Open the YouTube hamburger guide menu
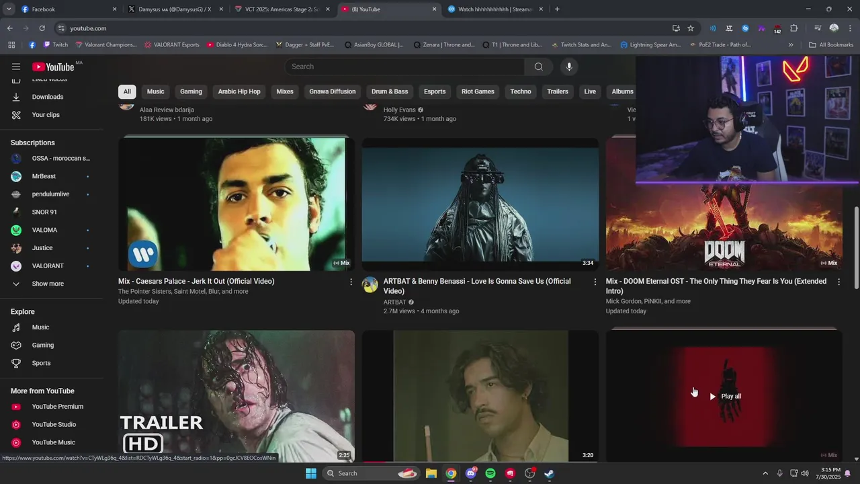The image size is (860, 484). pyautogui.click(x=16, y=67)
